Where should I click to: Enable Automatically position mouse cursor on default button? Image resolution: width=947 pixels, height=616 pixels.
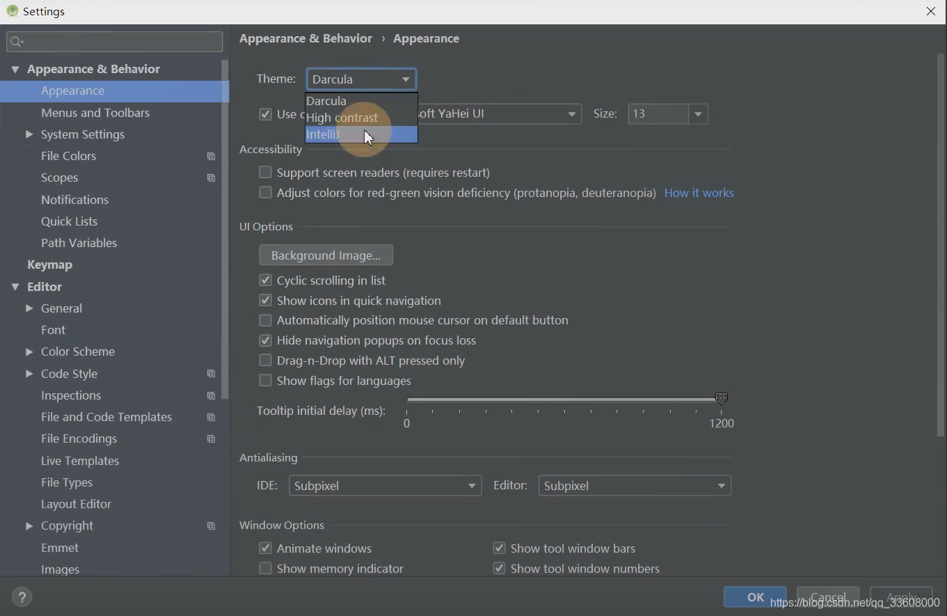tap(265, 320)
